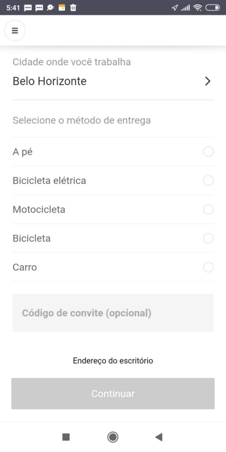Image resolution: width=226 pixels, height=452 pixels.
Task: Select the A pé radio button
Action: (208, 152)
